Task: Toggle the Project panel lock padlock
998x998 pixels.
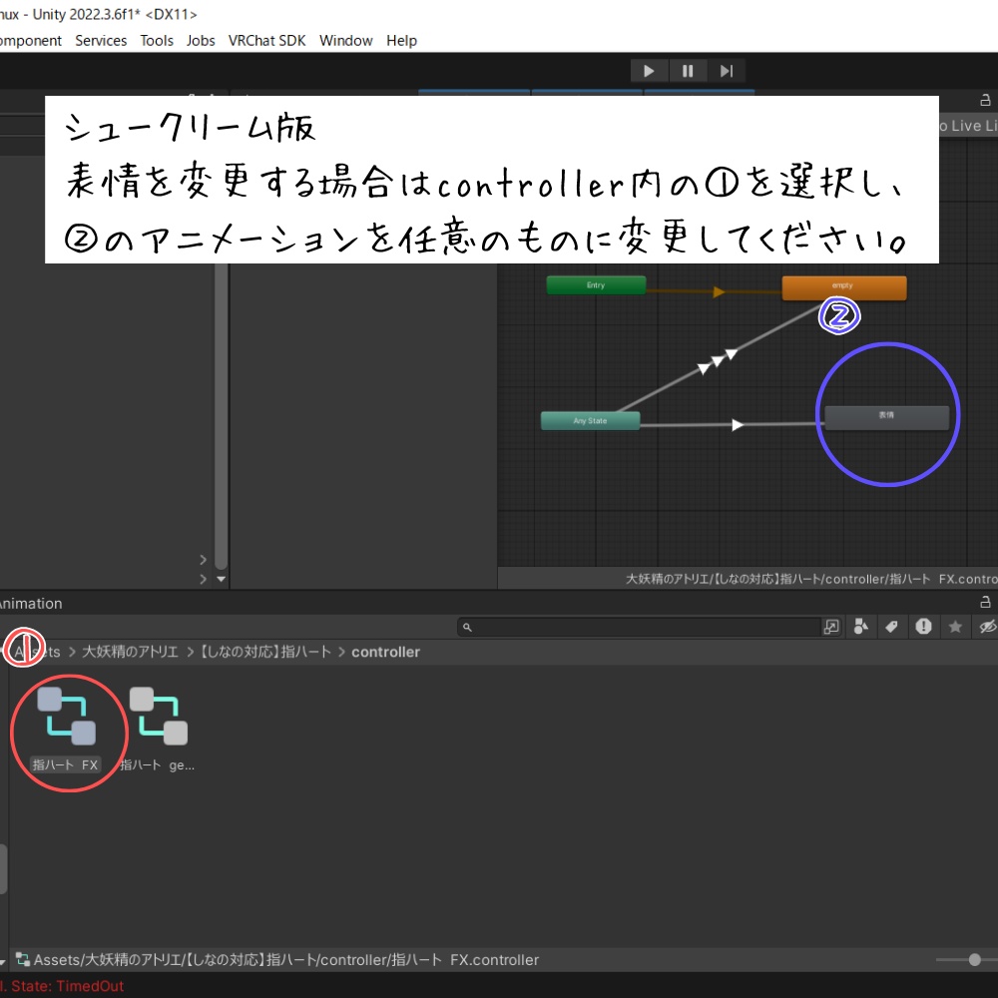Action: 985,603
